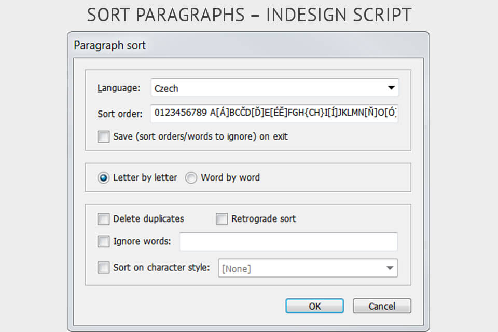
Task: Enable the Sort on character style option
Action: (x=103, y=268)
